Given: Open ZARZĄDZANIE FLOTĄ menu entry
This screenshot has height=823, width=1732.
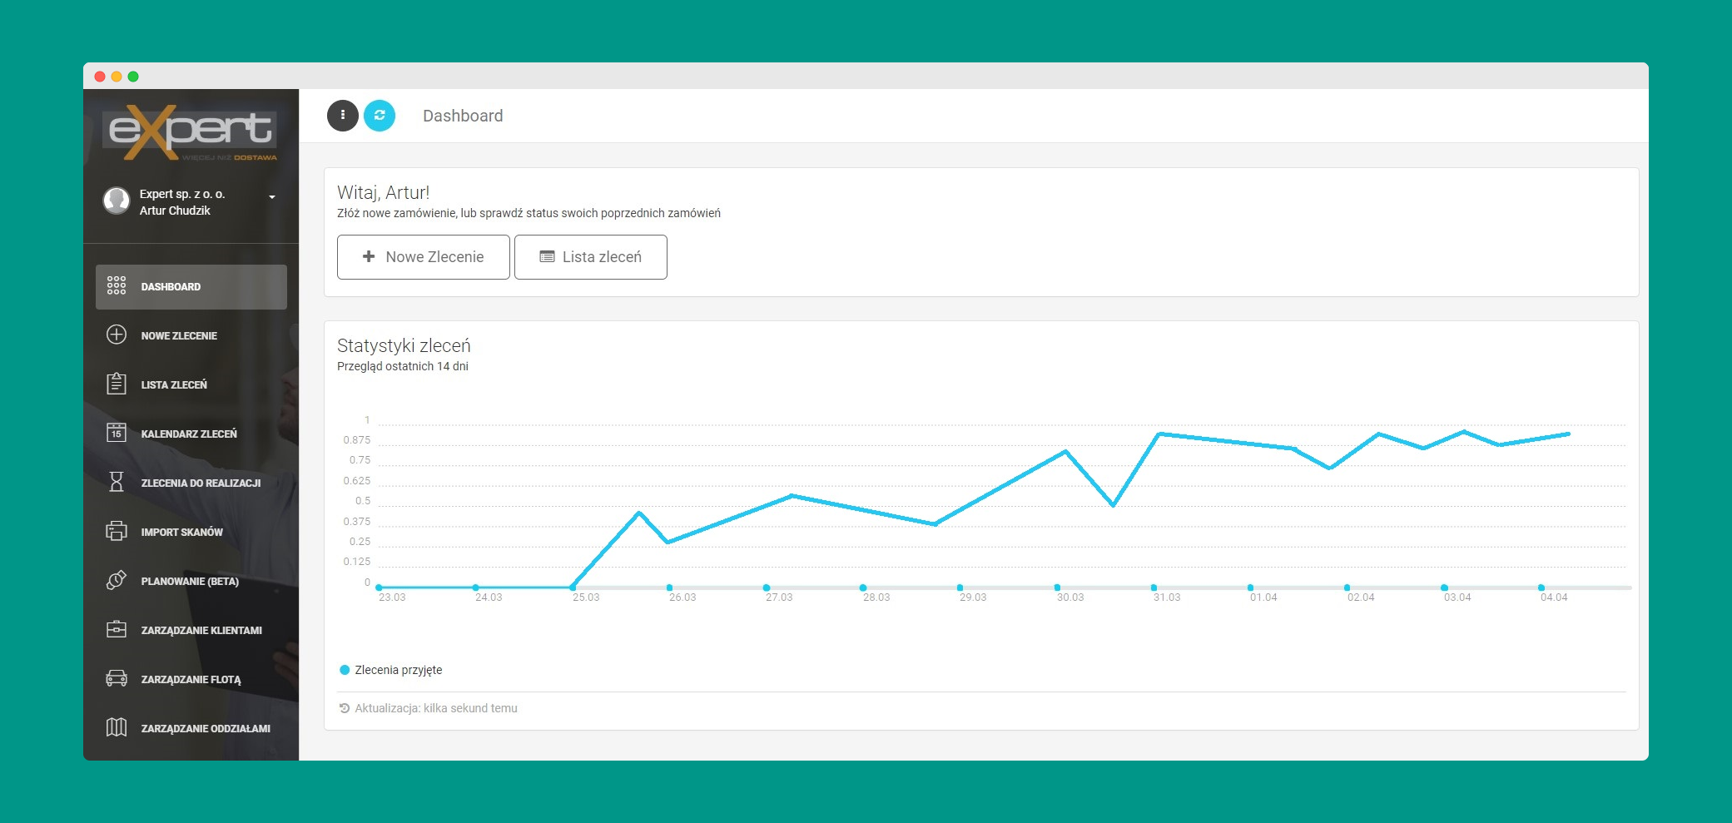Looking at the screenshot, I should [191, 679].
